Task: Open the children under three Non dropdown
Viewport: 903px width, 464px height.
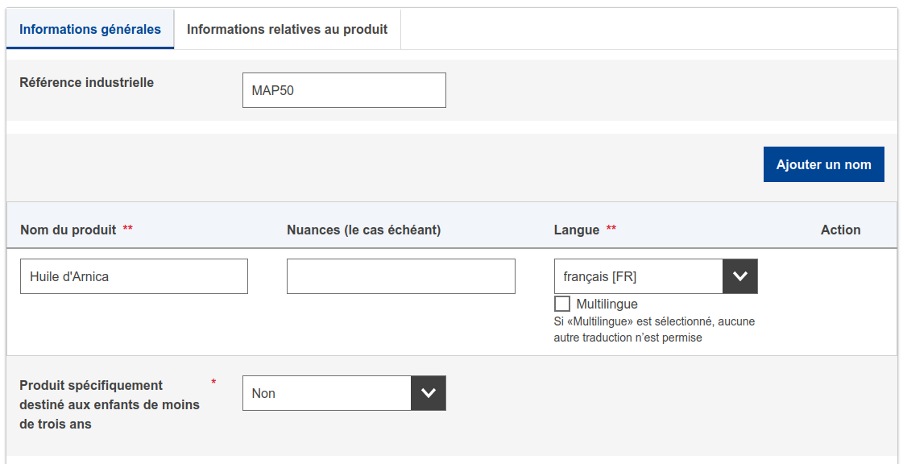Action: coord(327,393)
